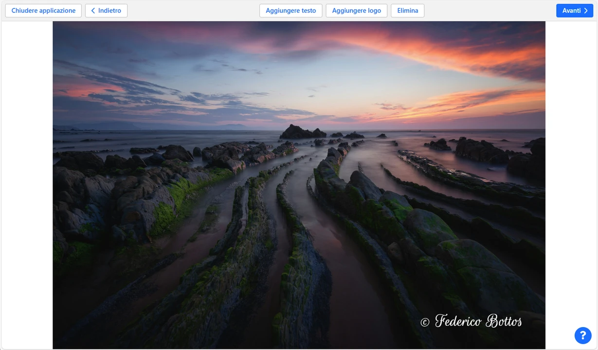This screenshot has width=598, height=350.
Task: Proceed with the blue Avanti button
Action: [574, 11]
